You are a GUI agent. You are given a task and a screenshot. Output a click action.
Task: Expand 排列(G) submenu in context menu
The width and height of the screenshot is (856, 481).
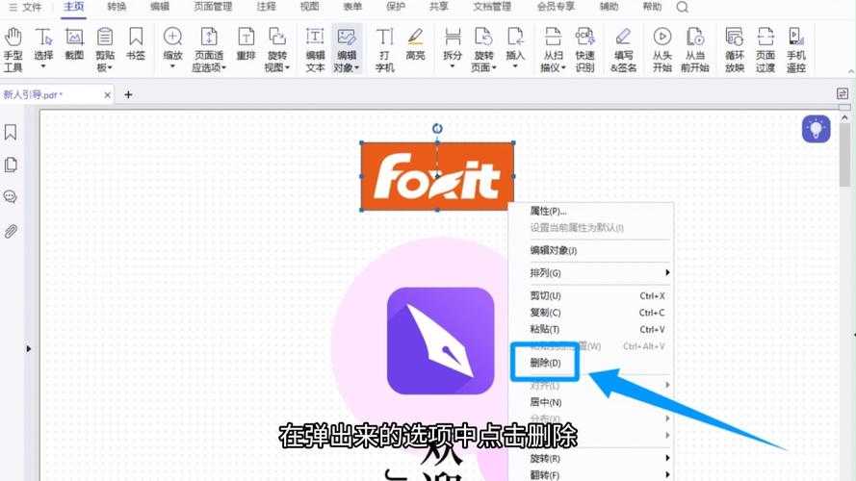[587, 273]
